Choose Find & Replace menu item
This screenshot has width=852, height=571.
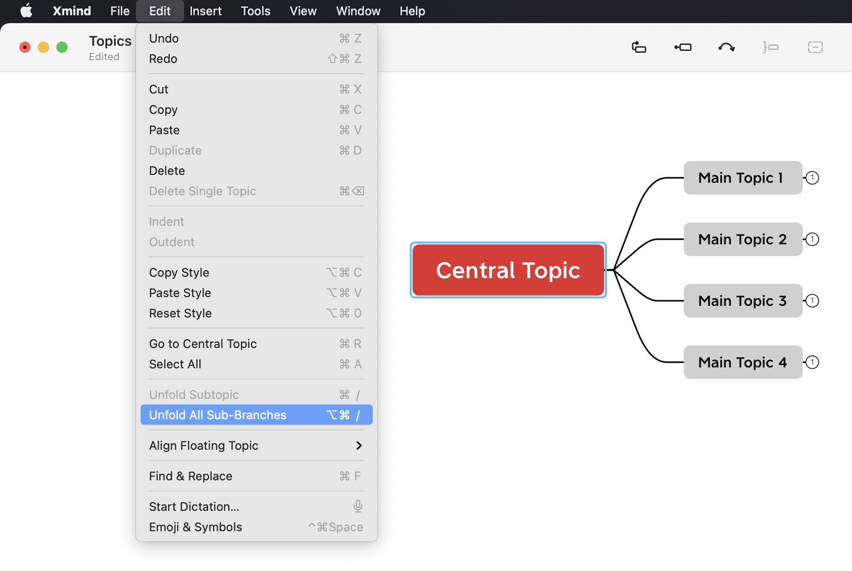[x=256, y=476]
